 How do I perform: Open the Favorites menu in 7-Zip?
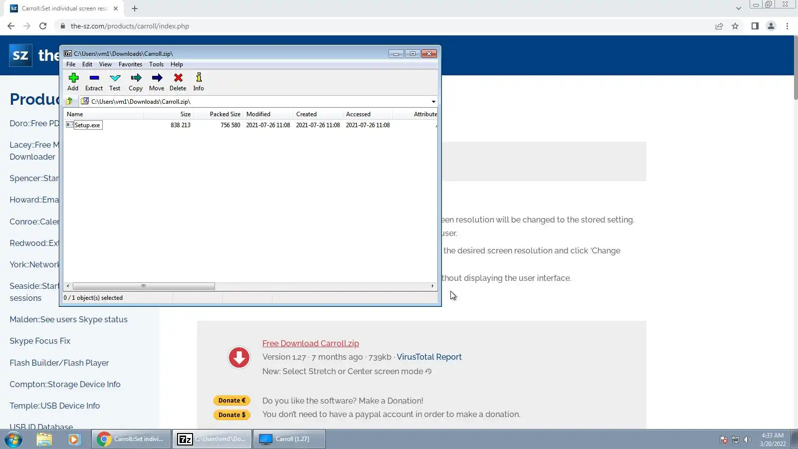click(x=130, y=64)
